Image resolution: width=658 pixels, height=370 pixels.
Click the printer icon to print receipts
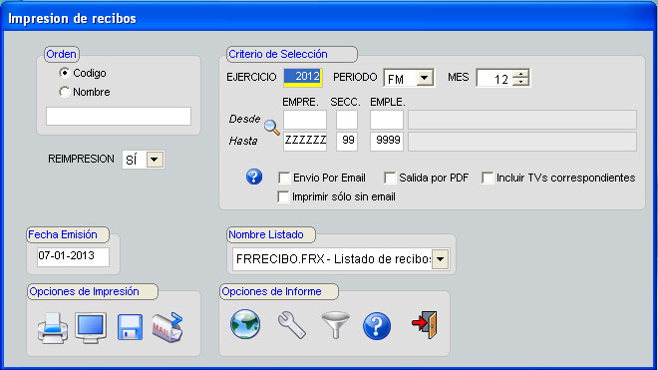click(x=53, y=327)
